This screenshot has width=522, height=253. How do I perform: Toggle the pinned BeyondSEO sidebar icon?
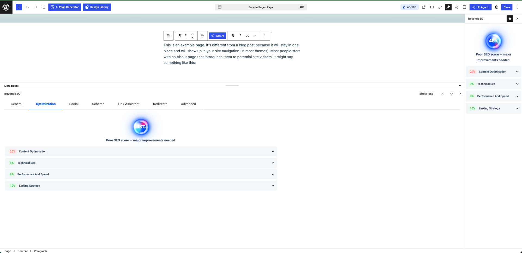448,7
